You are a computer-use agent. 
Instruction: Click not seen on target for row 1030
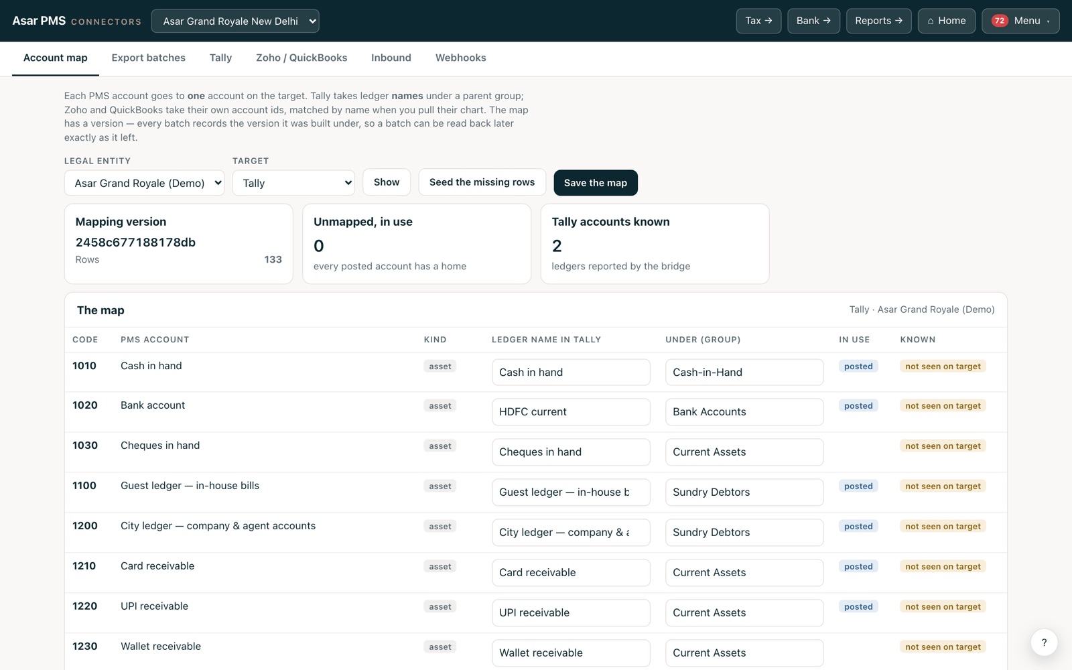[943, 446]
